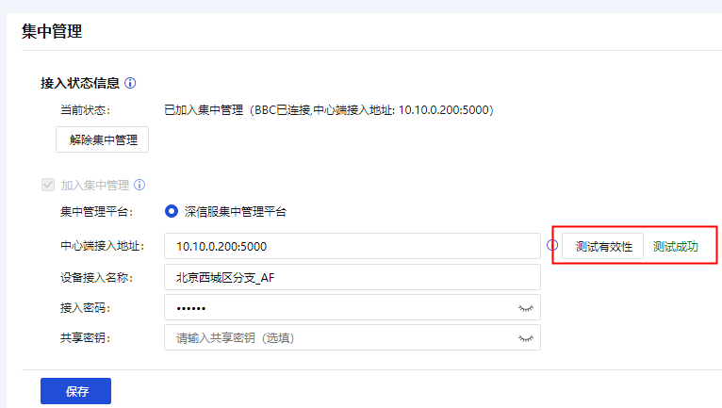Click the green 测试成功 result text
This screenshot has height=408, width=722.
(676, 246)
